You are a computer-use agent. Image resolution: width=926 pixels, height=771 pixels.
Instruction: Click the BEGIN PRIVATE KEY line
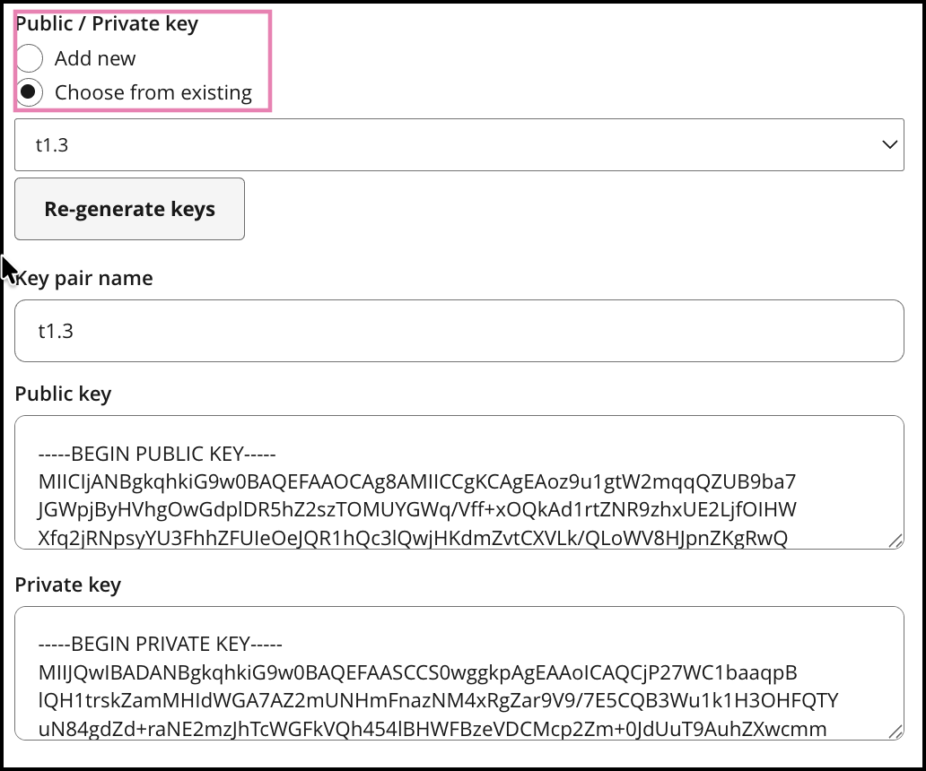coord(161,645)
